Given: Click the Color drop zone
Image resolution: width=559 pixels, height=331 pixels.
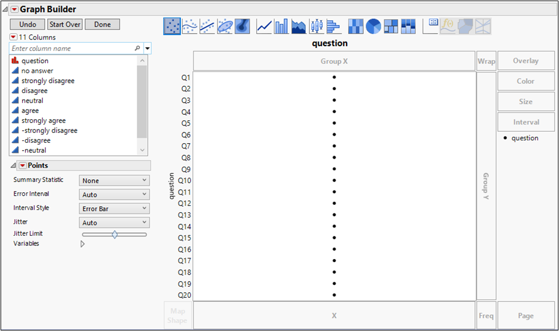Looking at the screenshot, I should 526,81.
